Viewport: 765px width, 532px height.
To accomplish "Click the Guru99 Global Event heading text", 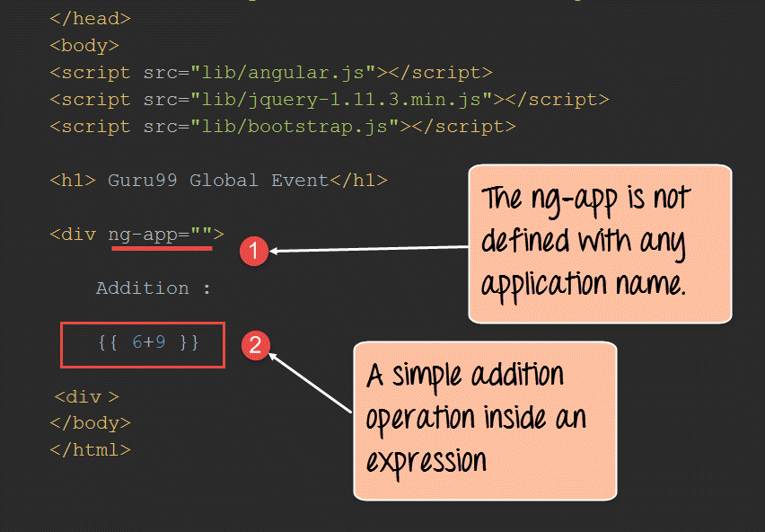I will click(x=218, y=180).
